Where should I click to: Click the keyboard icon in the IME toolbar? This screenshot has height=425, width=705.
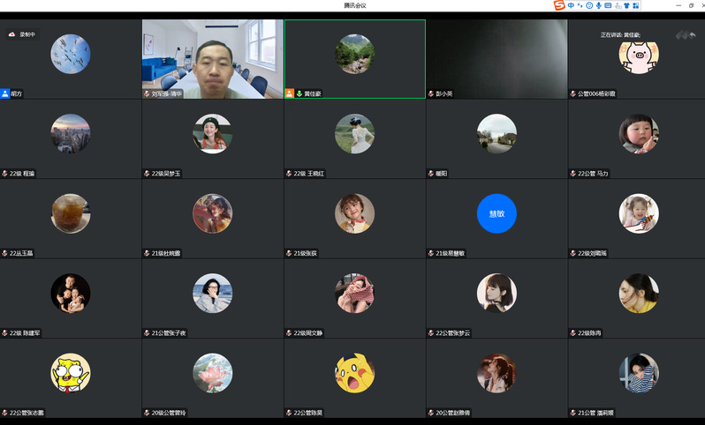pos(608,5)
